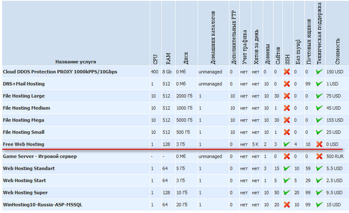The image size is (349, 213).
Task: Select Web Hosting Standart service name
Action: tap(29, 169)
